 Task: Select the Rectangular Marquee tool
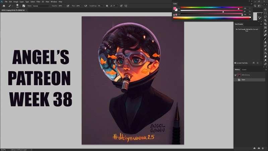pos(265,13)
